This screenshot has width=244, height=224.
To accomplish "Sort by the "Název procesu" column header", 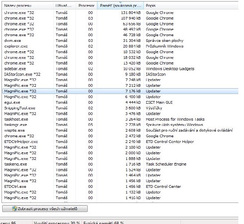I will tap(18, 6).
